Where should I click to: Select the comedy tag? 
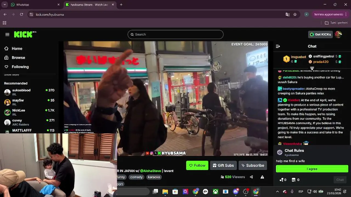point(136,177)
